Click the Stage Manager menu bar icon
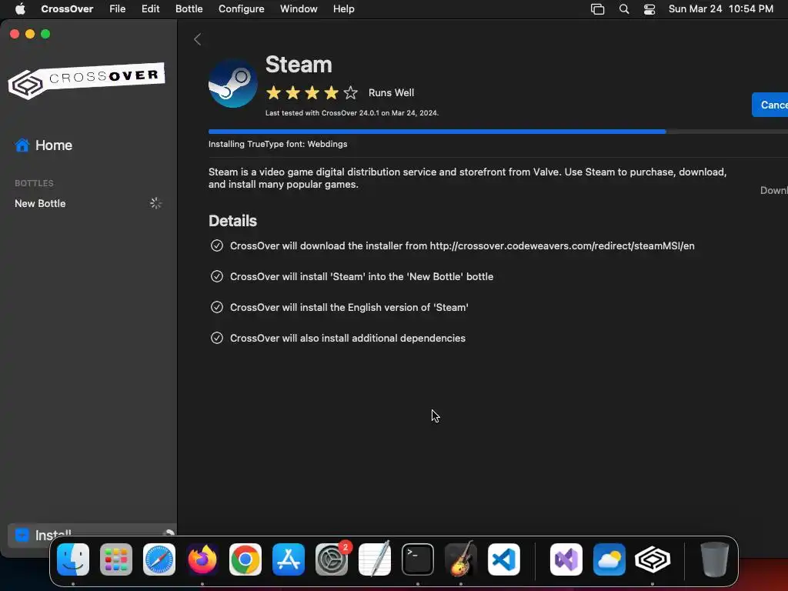 point(597,9)
